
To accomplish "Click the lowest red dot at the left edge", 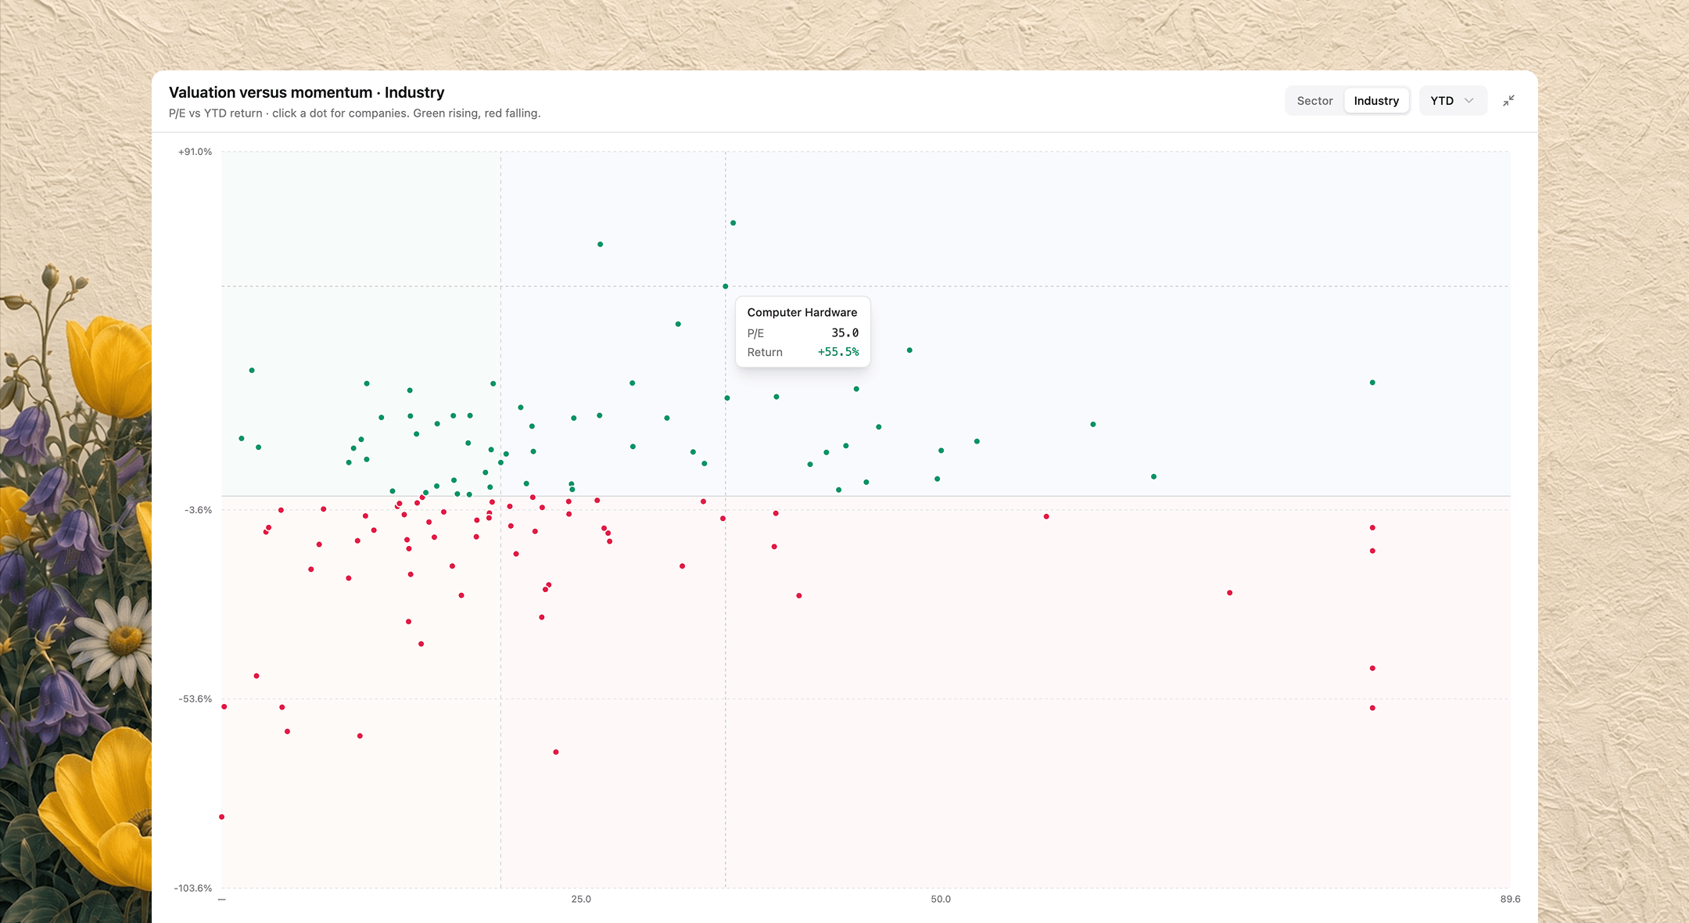I will (x=222, y=817).
